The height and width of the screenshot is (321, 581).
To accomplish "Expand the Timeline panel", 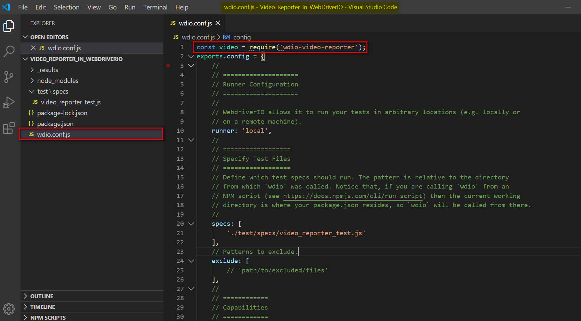I will pyautogui.click(x=25, y=307).
